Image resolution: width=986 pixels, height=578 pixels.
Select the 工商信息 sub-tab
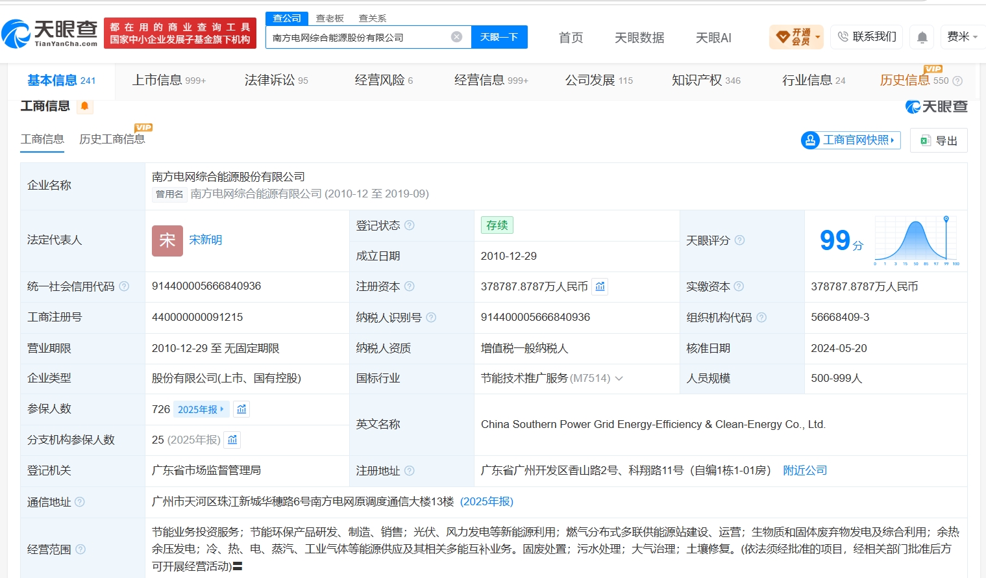(42, 139)
